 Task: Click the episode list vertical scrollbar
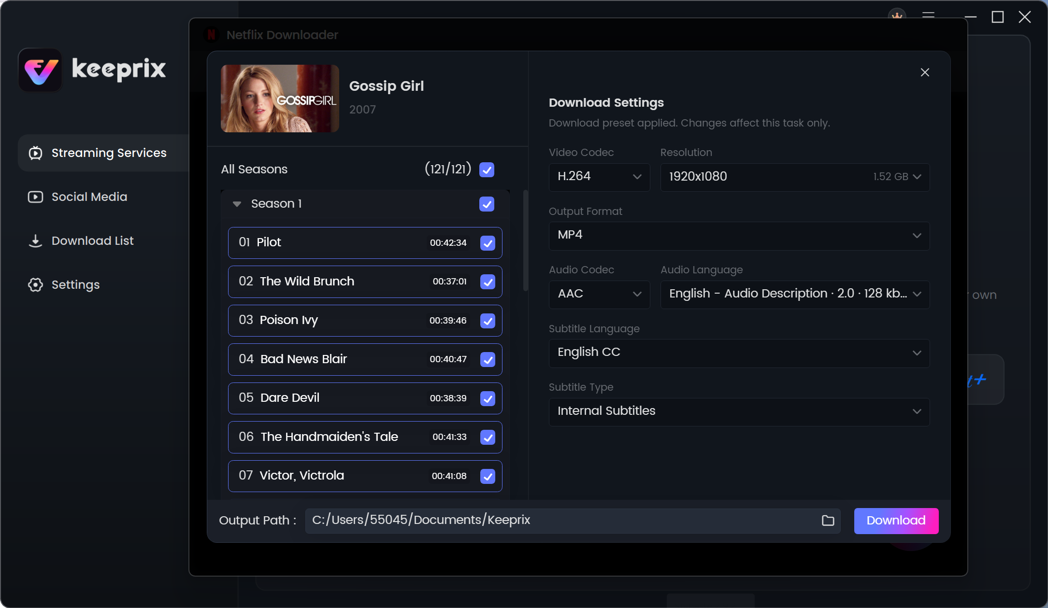(525, 240)
